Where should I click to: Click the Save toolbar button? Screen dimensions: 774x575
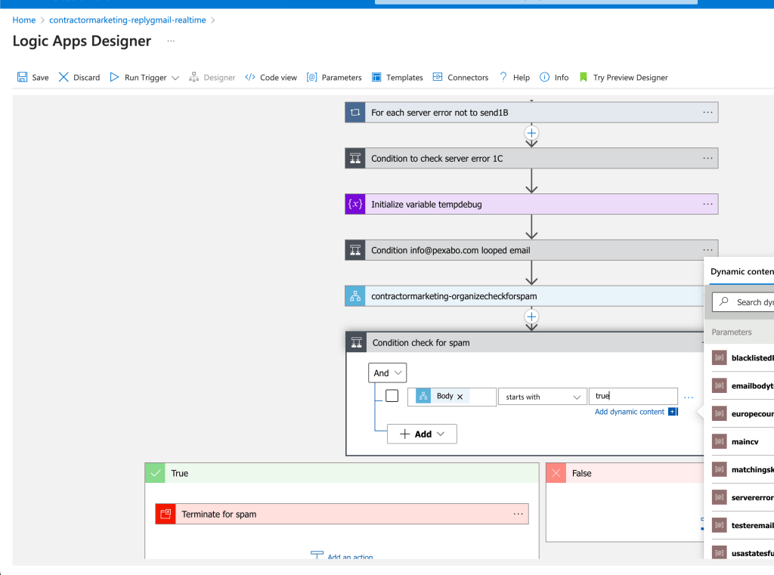(x=33, y=78)
